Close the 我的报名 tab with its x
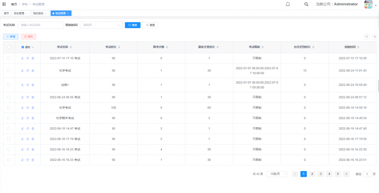 click(x=46, y=14)
